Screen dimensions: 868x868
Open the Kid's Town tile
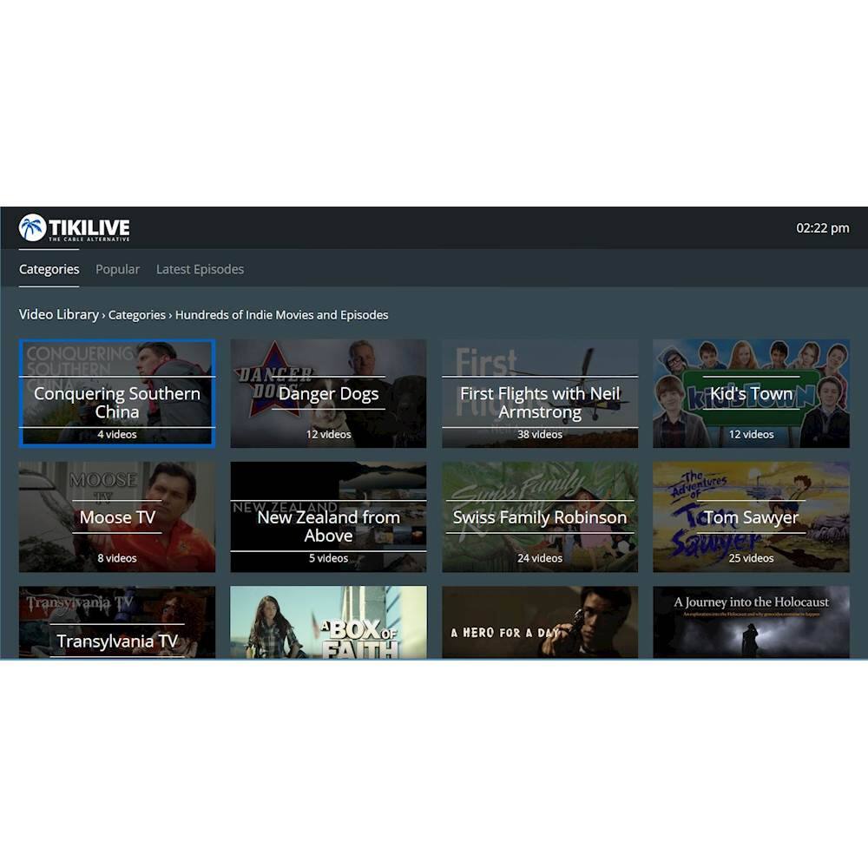pyautogui.click(x=751, y=394)
